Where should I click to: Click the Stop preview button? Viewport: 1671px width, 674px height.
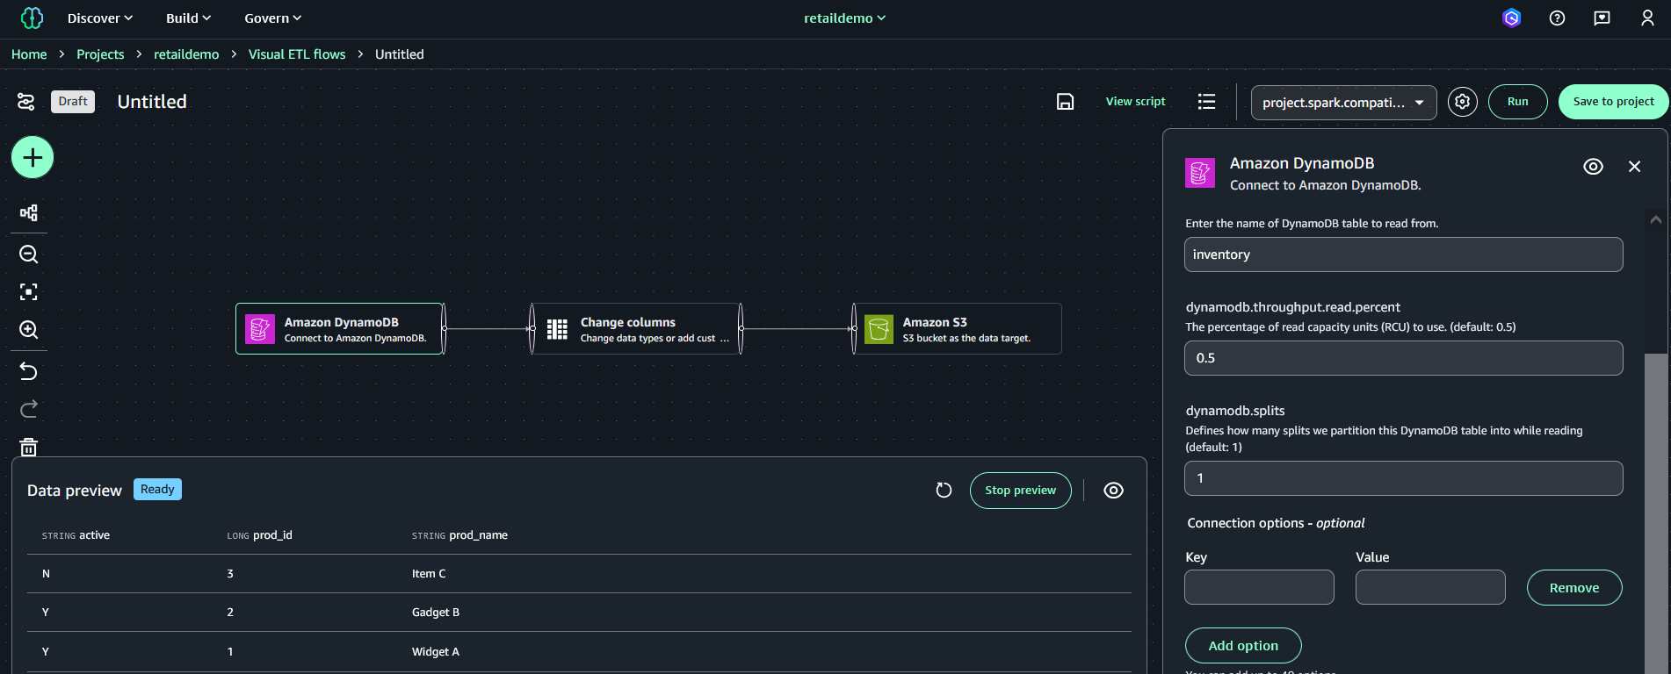point(1020,491)
